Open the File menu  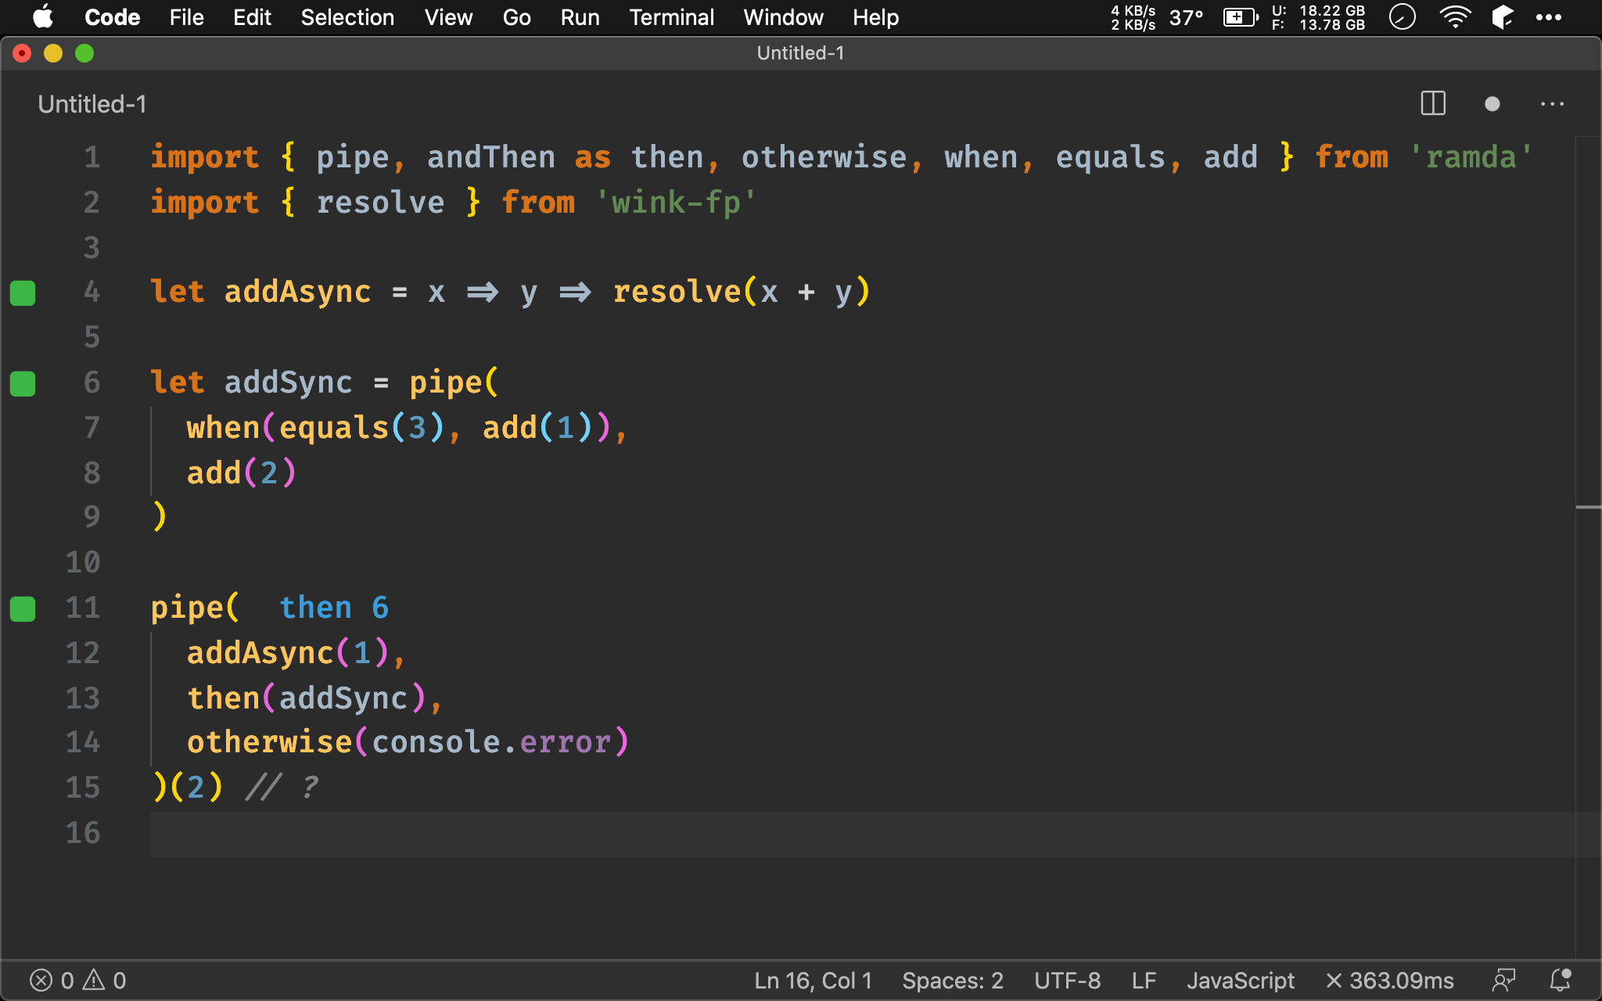pyautogui.click(x=186, y=17)
